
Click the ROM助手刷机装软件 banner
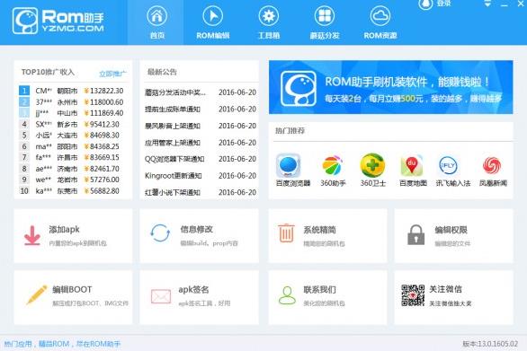391,87
